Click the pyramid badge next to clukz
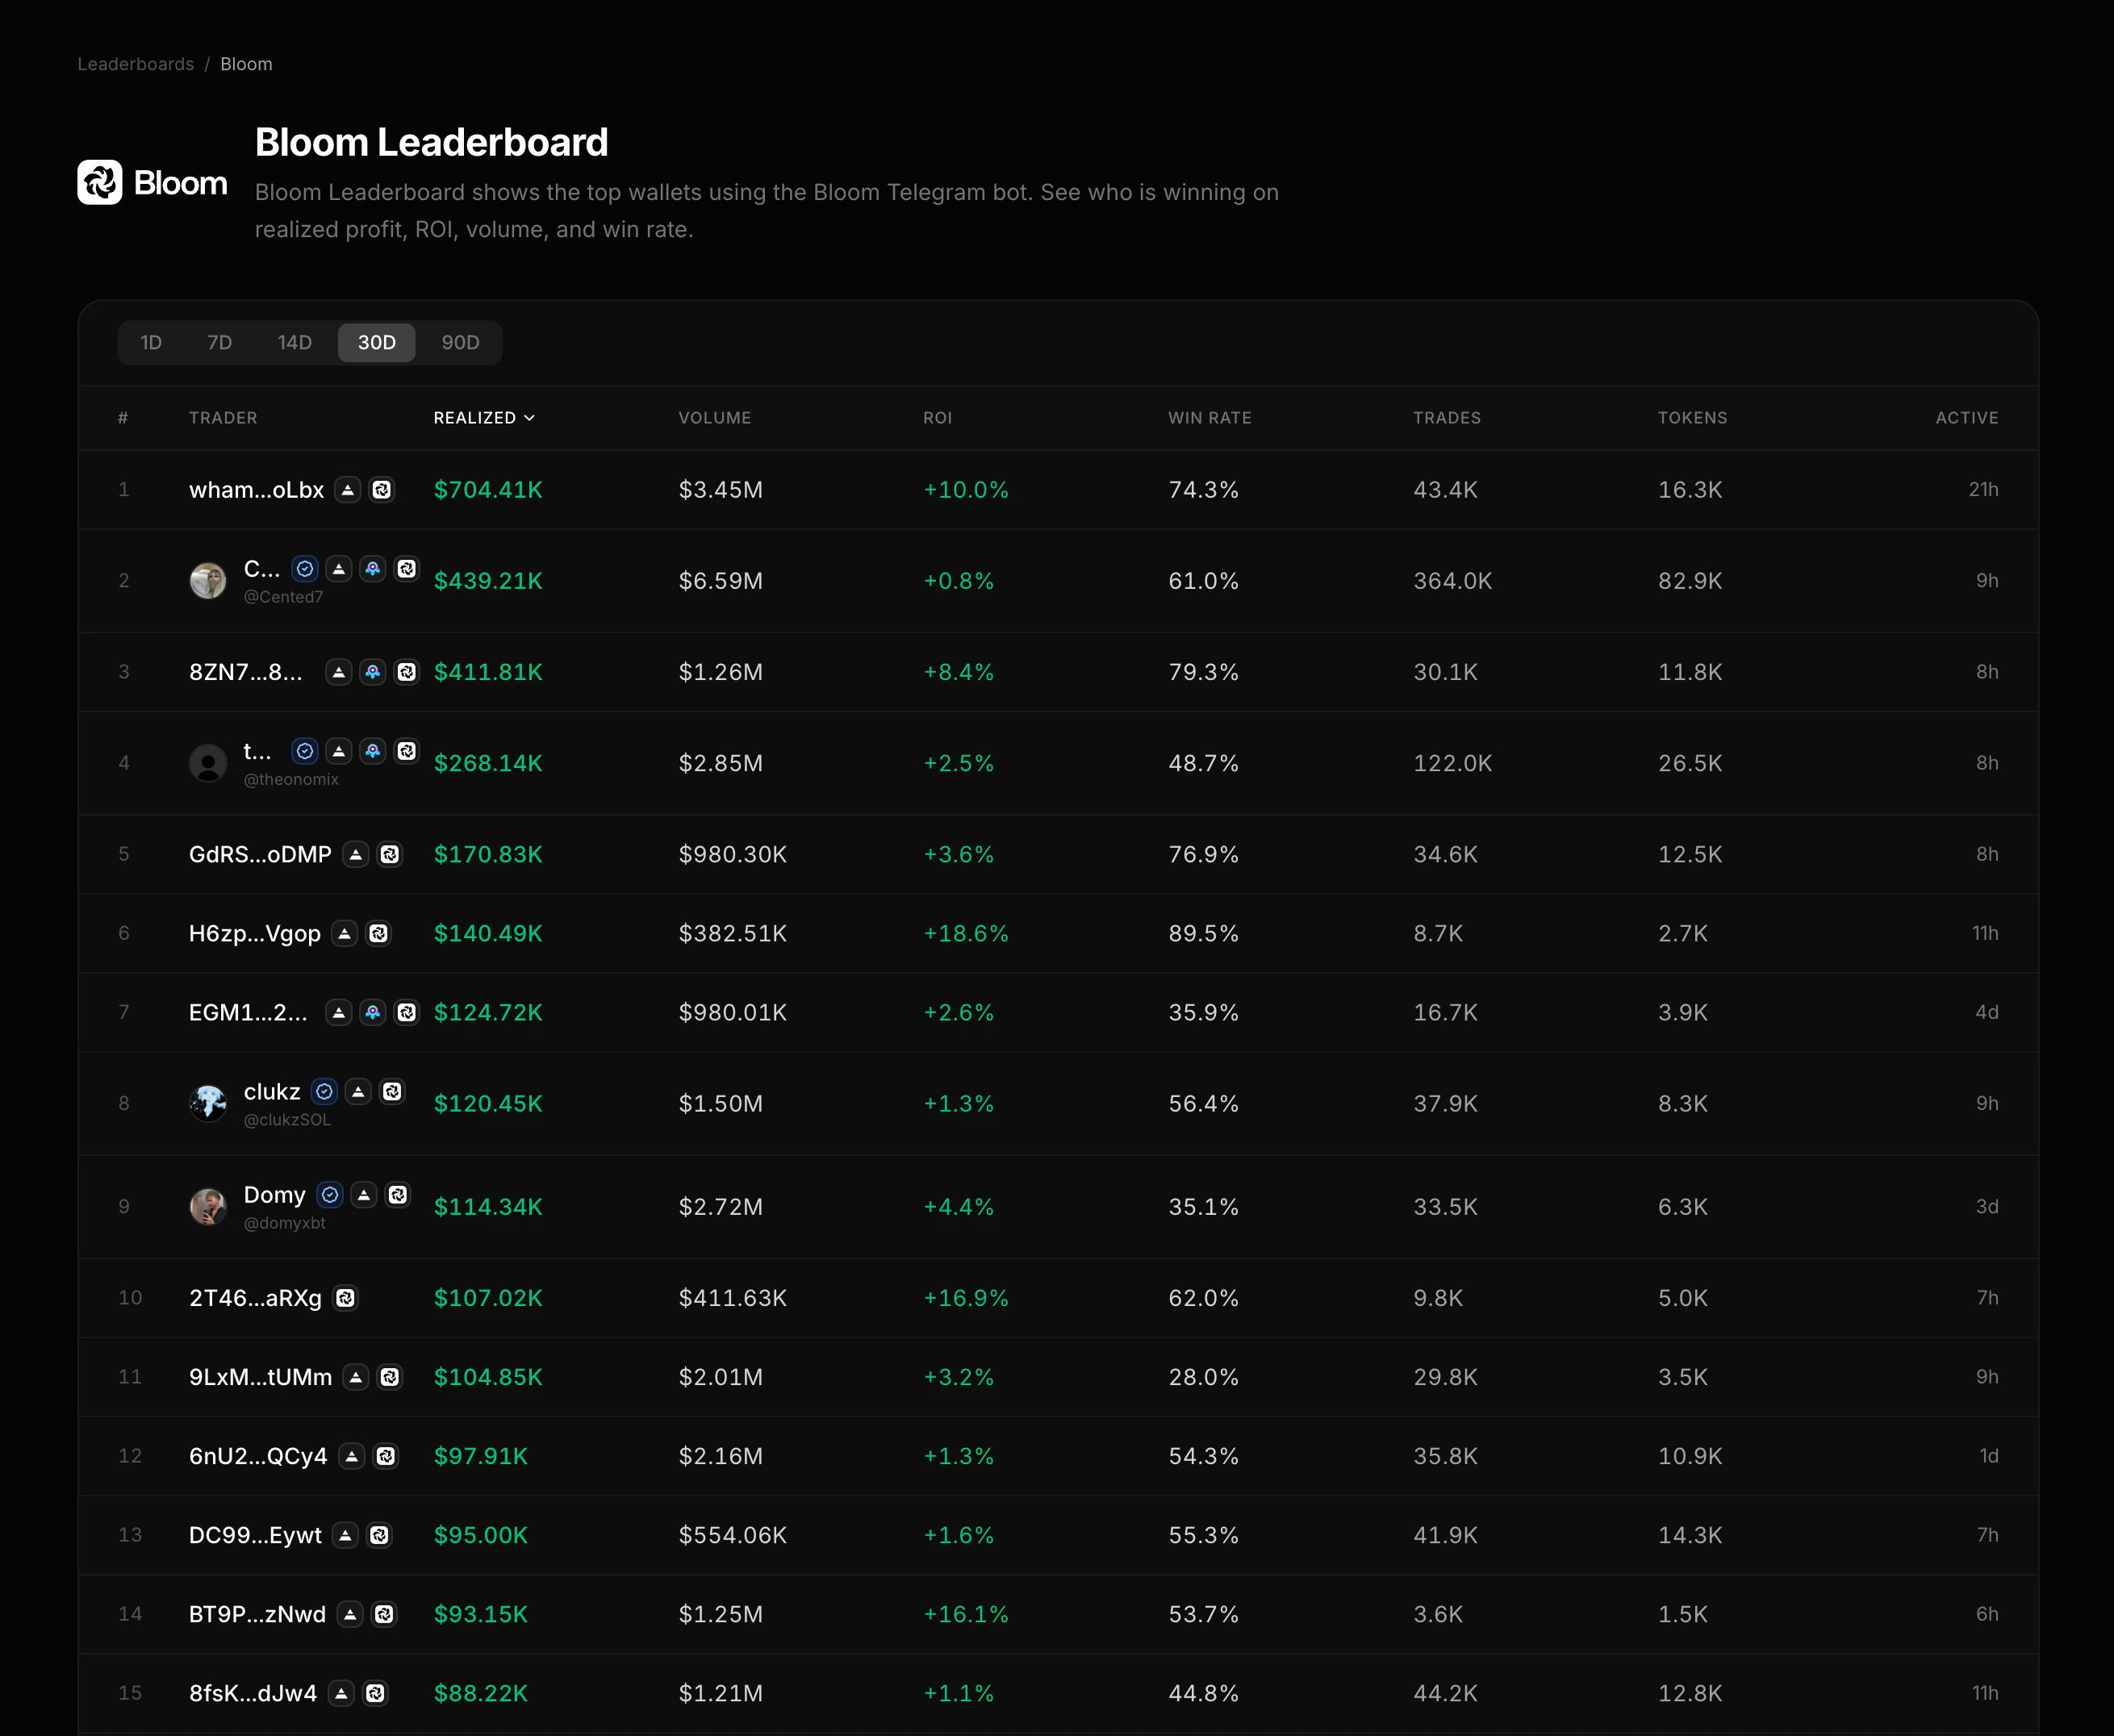The height and width of the screenshot is (1736, 2114). (358, 1092)
